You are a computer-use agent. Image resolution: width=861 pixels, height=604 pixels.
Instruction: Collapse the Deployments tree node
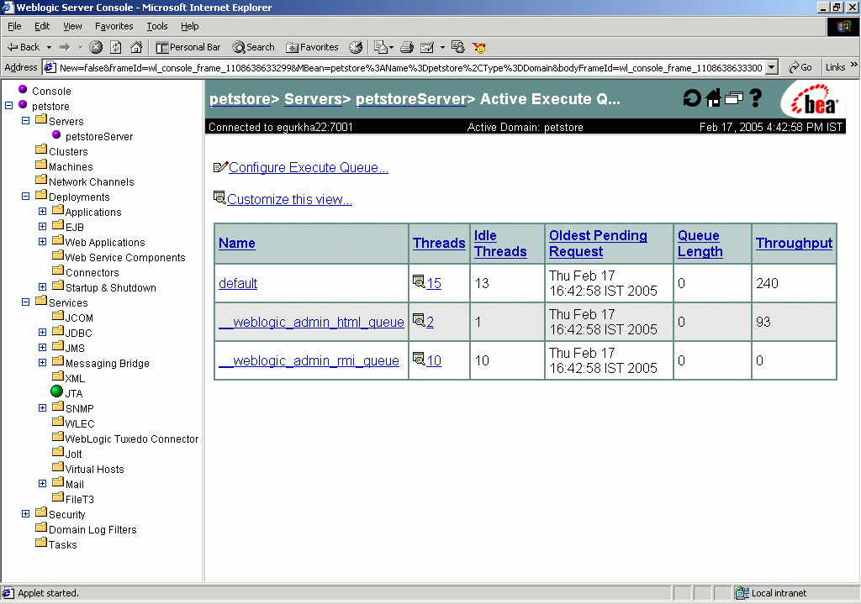pos(25,196)
